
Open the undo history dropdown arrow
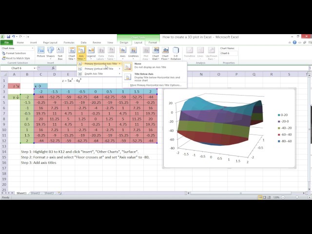(x=17, y=37)
